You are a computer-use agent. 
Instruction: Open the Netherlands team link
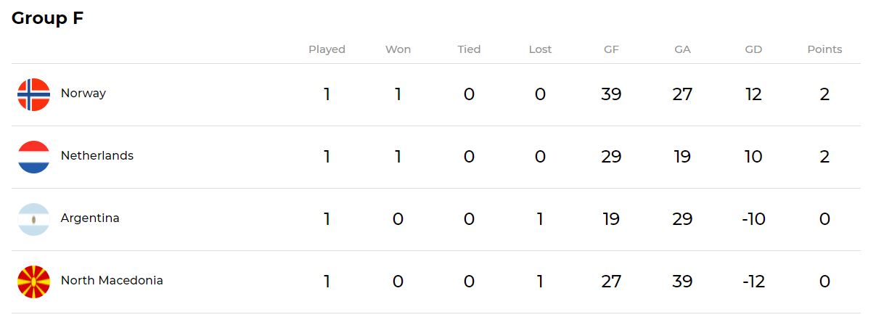point(97,155)
